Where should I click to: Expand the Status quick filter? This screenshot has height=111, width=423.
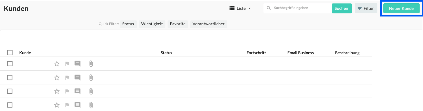[128, 24]
